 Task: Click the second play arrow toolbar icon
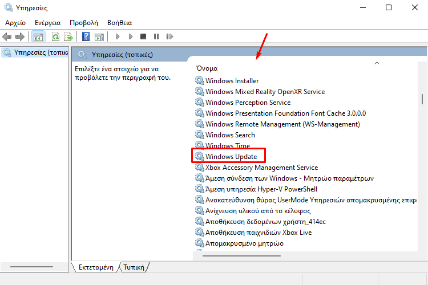[x=131, y=36]
